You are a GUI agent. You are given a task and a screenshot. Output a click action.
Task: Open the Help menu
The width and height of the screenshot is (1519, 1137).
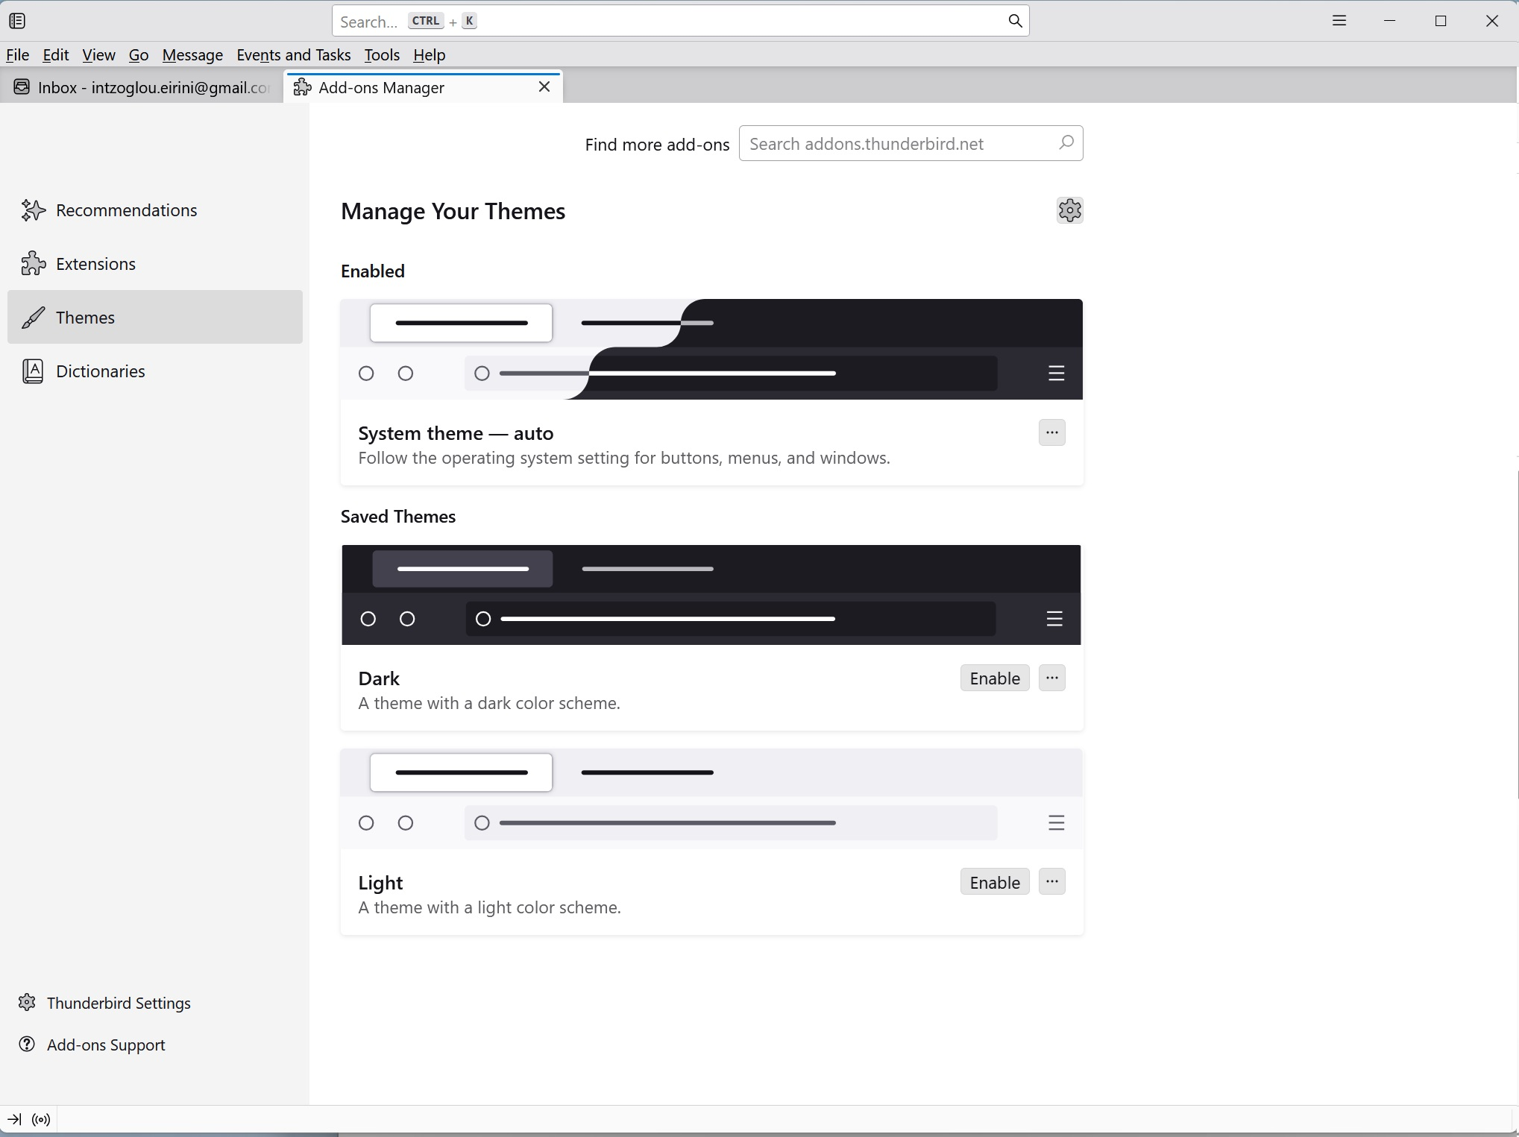pyautogui.click(x=429, y=54)
